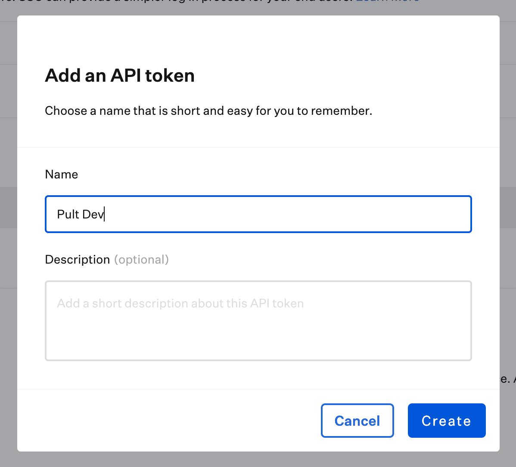Open the Learn More link behind the dialog
Viewport: 516px width, 467px height.
point(387,2)
